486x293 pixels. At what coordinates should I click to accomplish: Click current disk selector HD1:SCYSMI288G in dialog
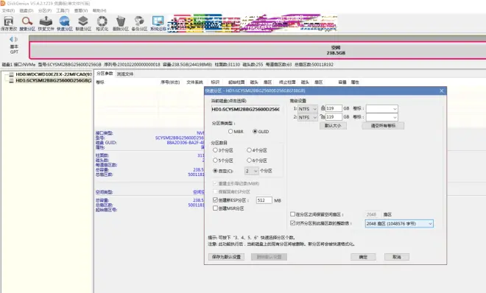(x=246, y=110)
